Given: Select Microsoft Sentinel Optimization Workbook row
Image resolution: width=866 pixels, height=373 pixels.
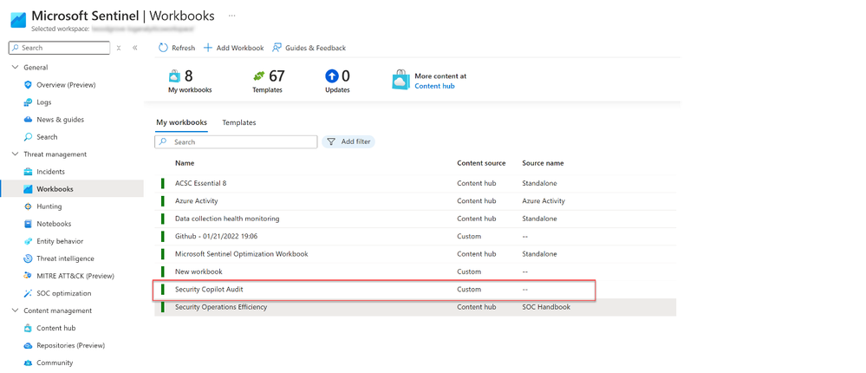Looking at the screenshot, I should pyautogui.click(x=415, y=254).
